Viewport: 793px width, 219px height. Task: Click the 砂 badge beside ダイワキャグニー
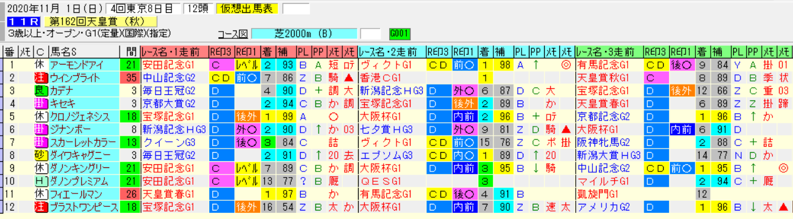[x=40, y=155]
